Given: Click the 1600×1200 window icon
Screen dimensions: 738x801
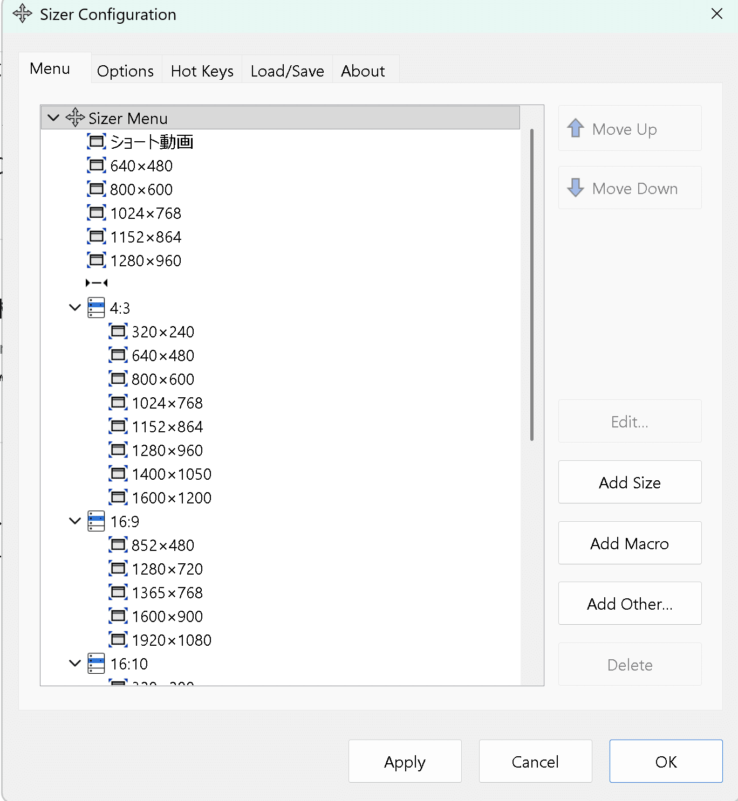Looking at the screenshot, I should click(x=118, y=498).
